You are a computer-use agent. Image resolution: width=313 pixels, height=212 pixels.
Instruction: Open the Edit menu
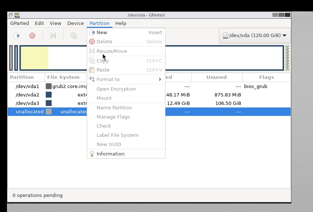click(39, 23)
